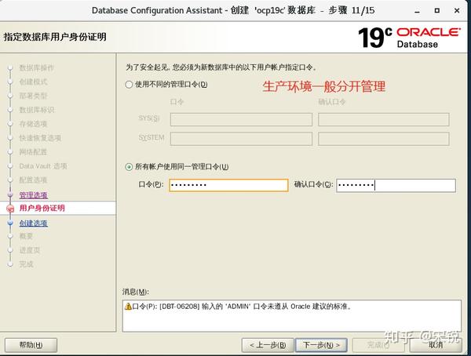Close the Database Configuration Assistant window
This screenshot has height=356, width=471.
pyautogui.click(x=457, y=10)
